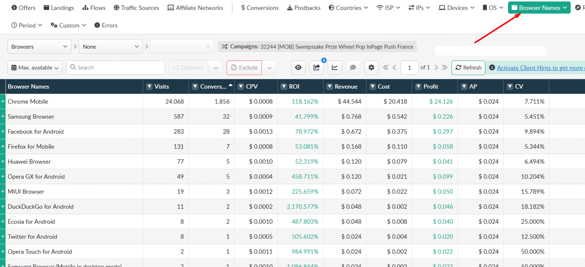The width and height of the screenshot is (585, 267).
Task: Click the filter icon on Visits column
Action: (150, 87)
